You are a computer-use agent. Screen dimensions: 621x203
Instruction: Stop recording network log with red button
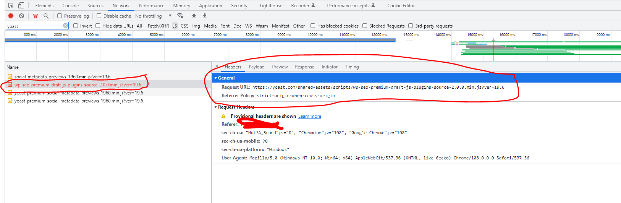tap(11, 16)
